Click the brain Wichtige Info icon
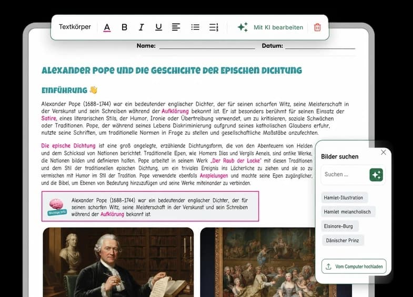 click(x=57, y=207)
